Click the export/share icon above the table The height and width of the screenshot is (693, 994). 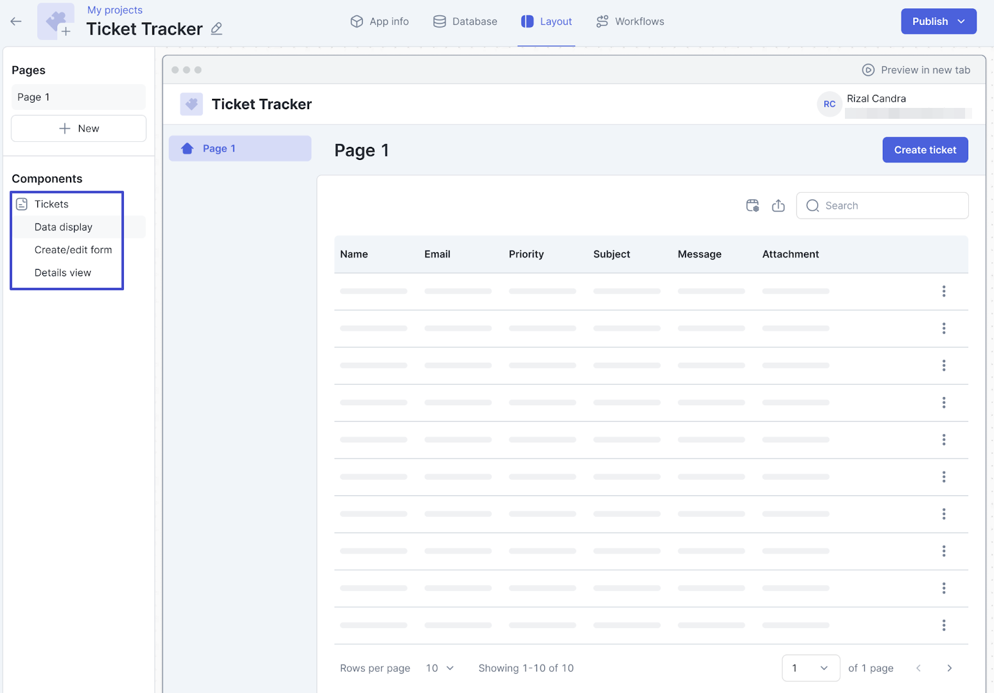pos(778,206)
